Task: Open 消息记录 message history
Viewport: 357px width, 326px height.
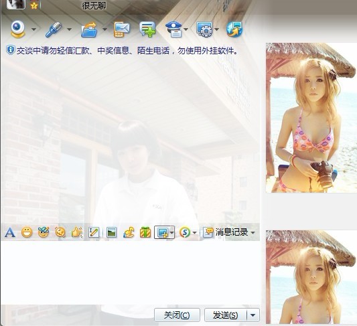Action: [x=226, y=232]
